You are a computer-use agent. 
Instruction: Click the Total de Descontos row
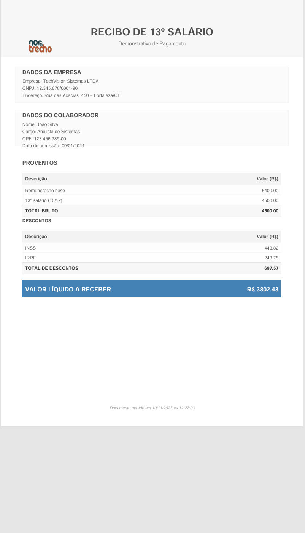(x=151, y=268)
